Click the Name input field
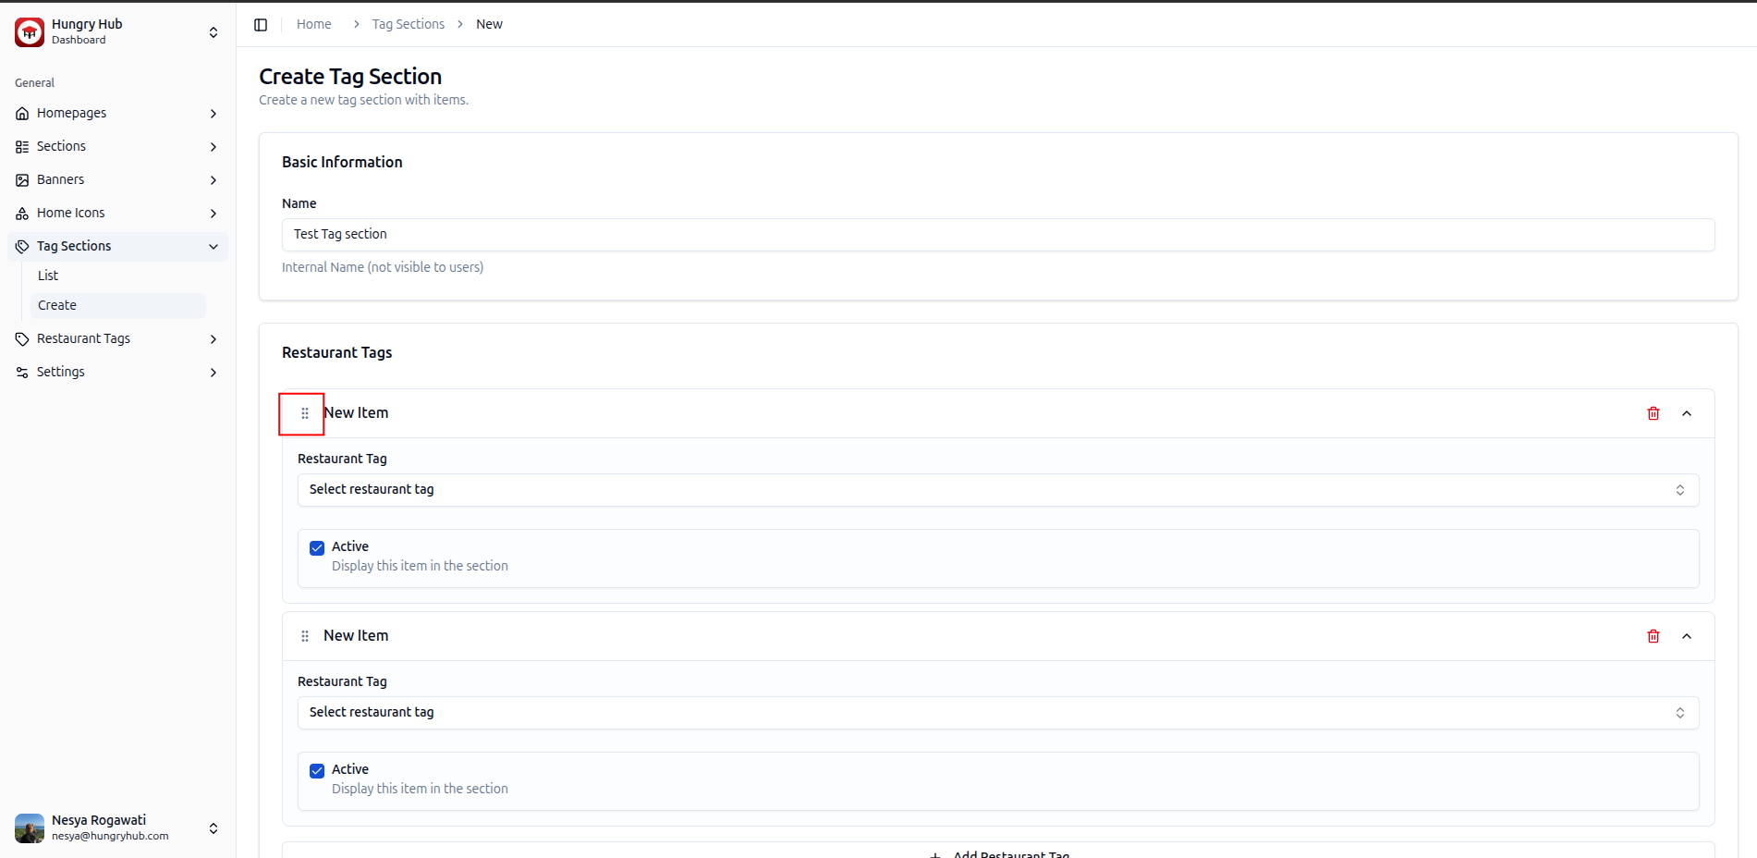The image size is (1757, 858). click(997, 235)
